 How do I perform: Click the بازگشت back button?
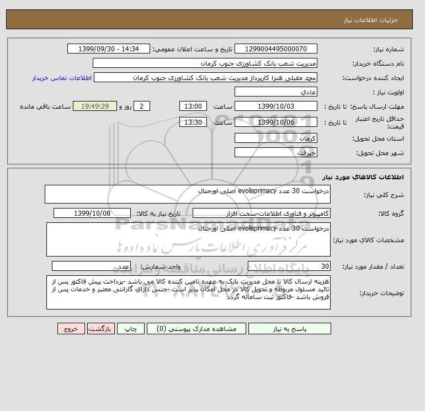pos(101,329)
